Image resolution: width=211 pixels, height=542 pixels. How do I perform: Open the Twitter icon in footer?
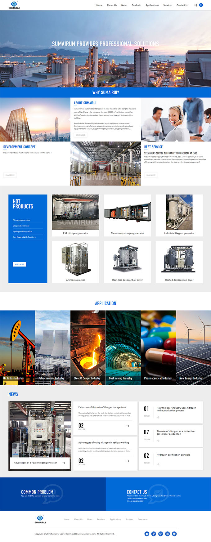(154, 534)
